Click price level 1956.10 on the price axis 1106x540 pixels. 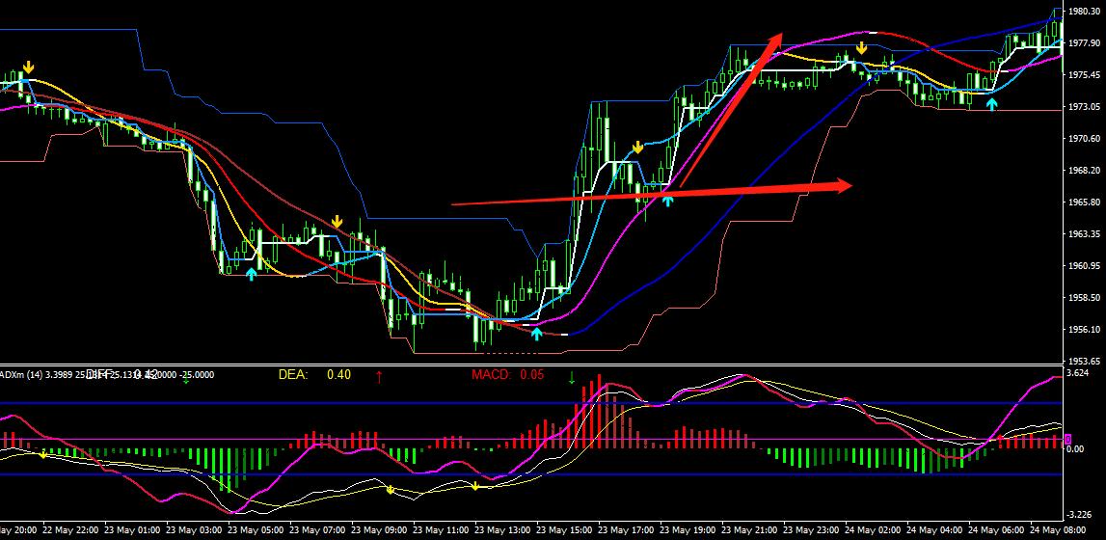coord(1086,329)
